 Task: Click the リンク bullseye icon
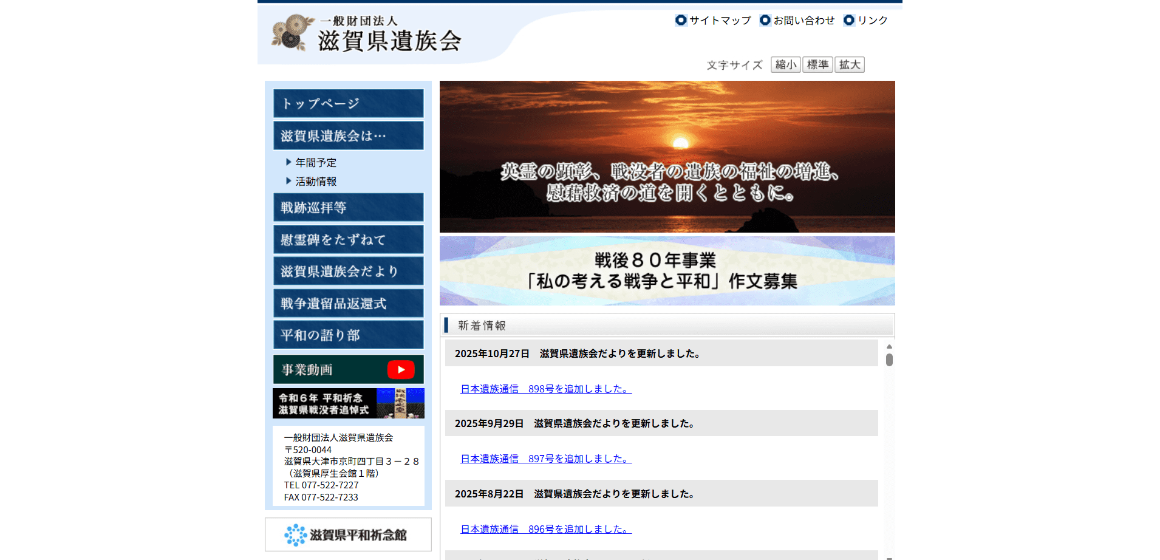[x=848, y=20]
